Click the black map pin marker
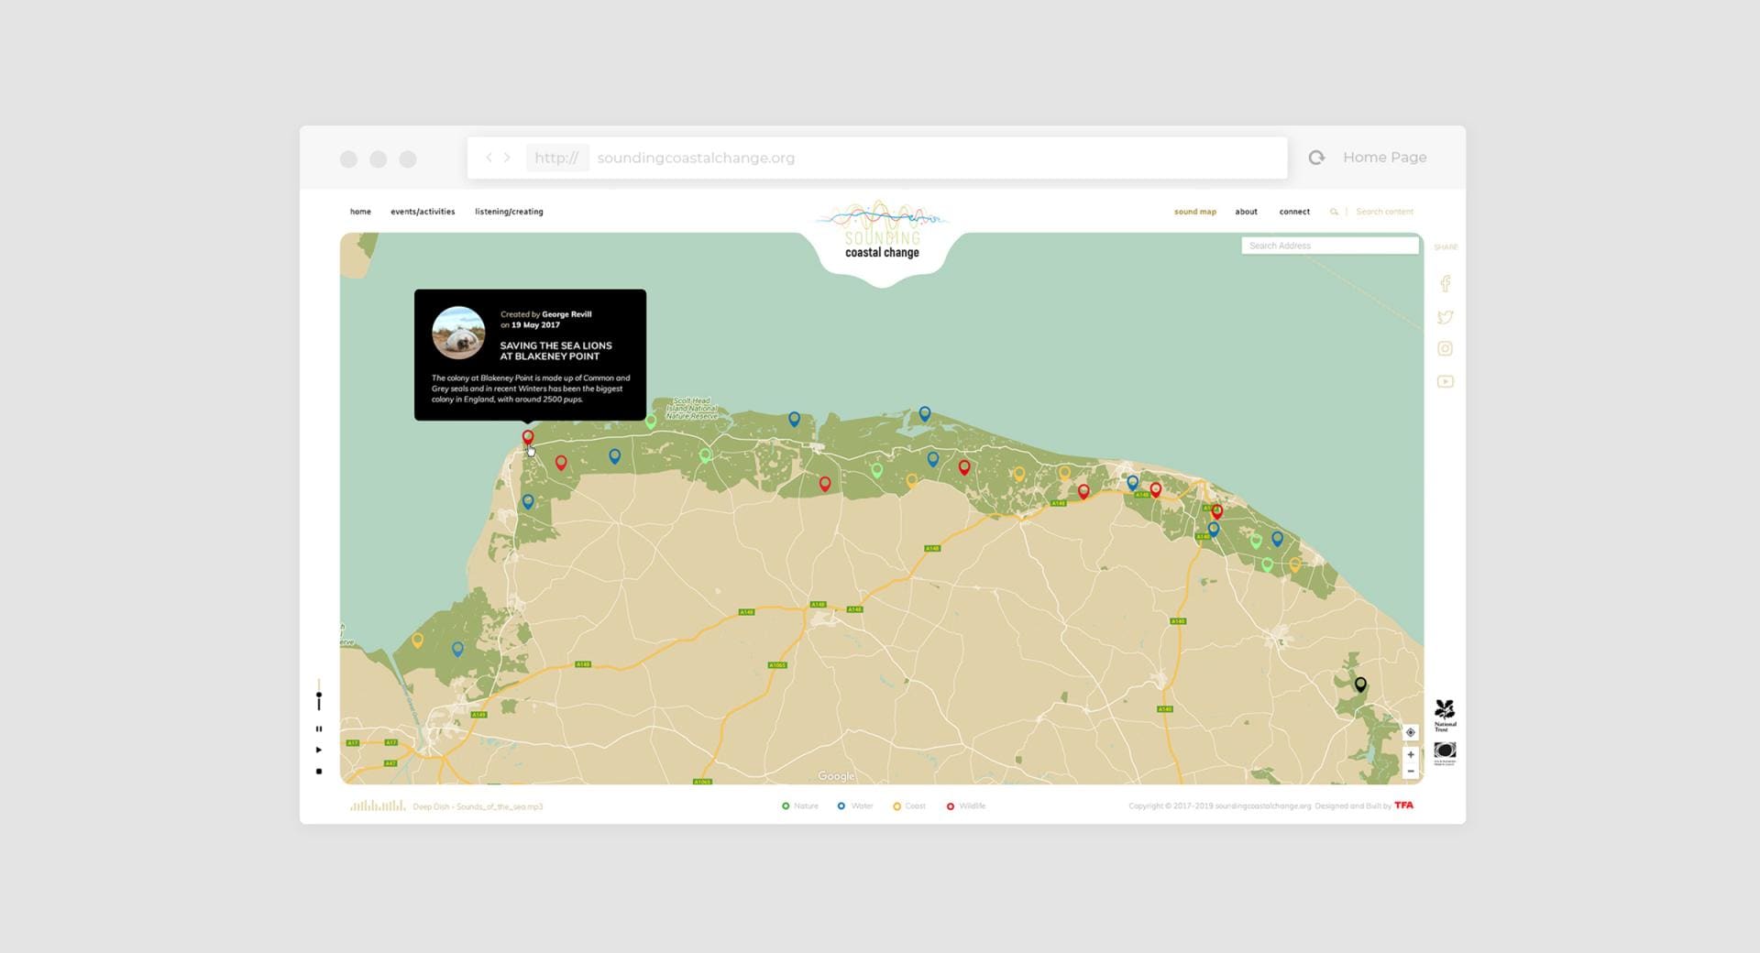This screenshot has height=953, width=1760. tap(1360, 684)
